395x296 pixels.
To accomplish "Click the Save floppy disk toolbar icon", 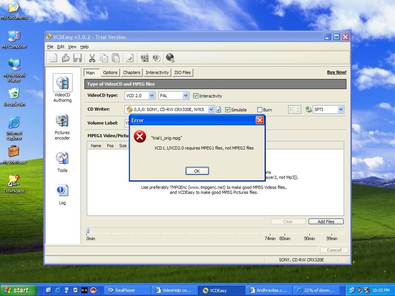I will pyautogui.click(x=78, y=58).
